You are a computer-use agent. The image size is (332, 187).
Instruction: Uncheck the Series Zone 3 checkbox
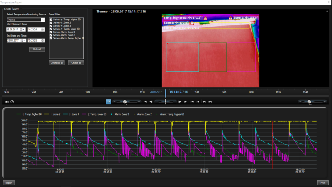51,26
